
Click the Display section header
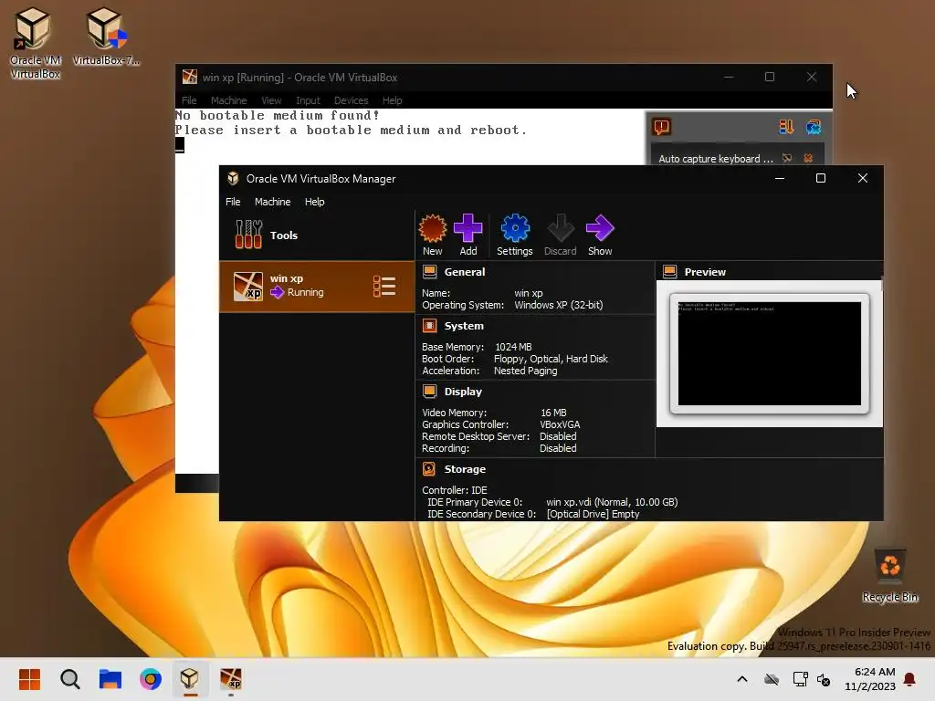click(463, 391)
